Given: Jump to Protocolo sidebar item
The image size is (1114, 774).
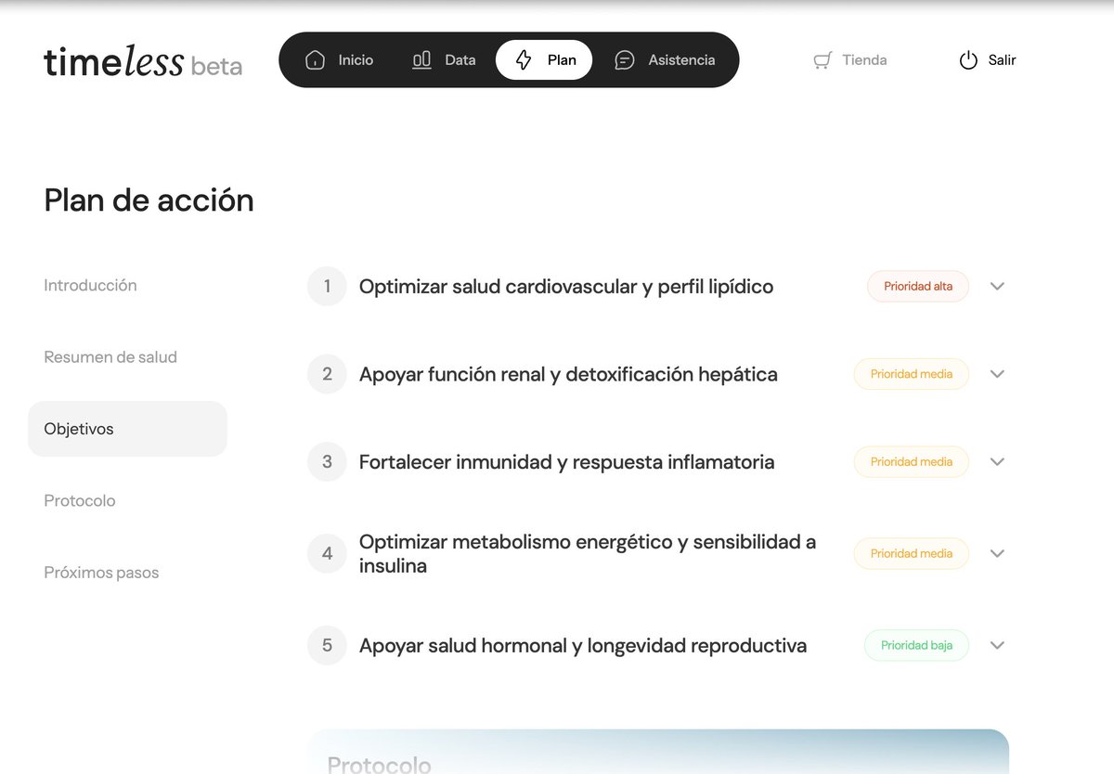Looking at the screenshot, I should (x=80, y=501).
